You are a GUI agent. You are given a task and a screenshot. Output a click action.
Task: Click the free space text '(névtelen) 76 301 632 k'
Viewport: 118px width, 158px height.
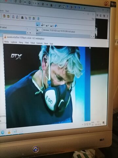click(50, 31)
